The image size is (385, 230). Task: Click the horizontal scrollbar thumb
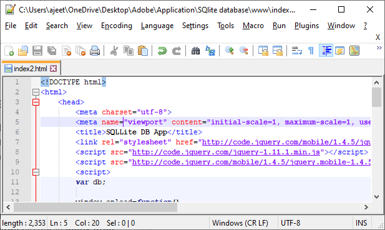pyautogui.click(x=95, y=207)
